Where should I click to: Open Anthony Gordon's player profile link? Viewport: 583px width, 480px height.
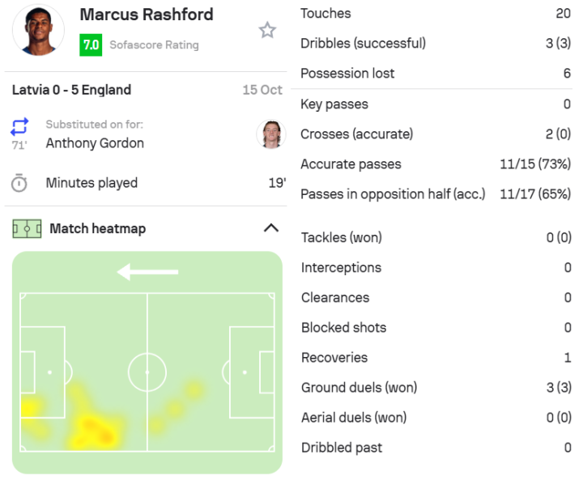point(95,143)
